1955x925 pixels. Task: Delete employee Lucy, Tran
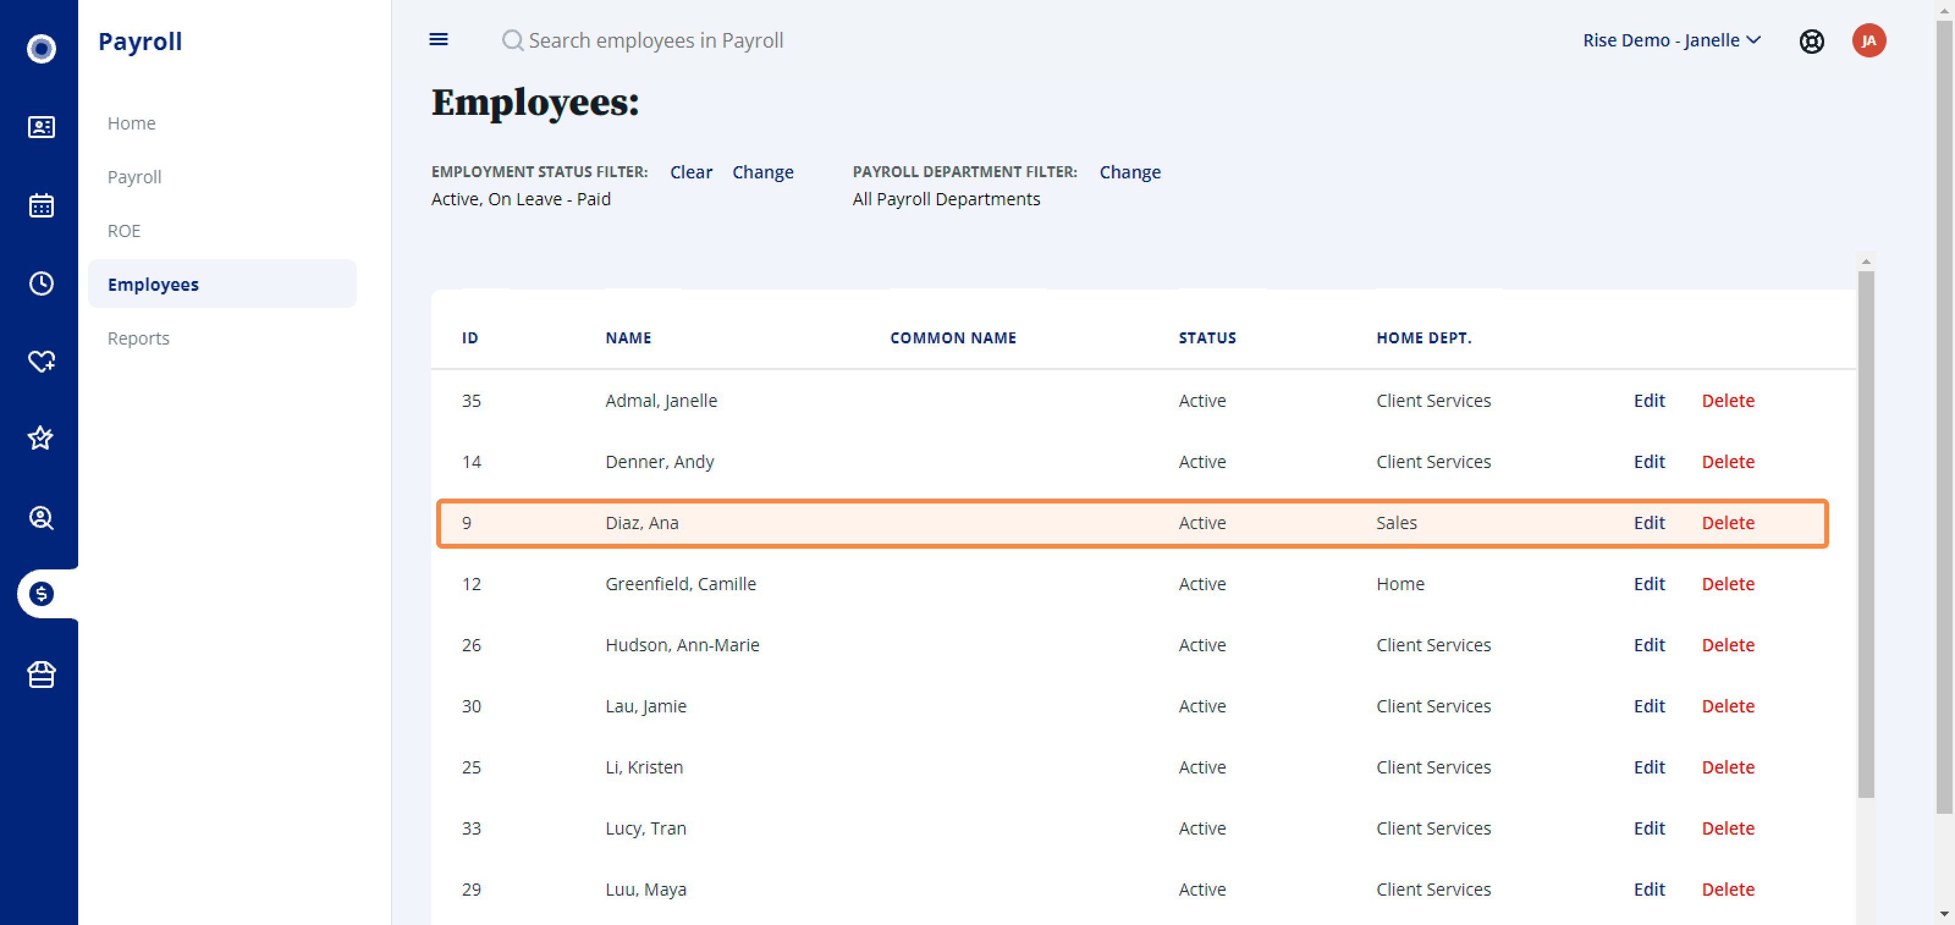coord(1728,828)
